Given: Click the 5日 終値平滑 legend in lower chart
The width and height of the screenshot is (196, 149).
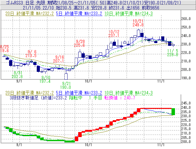Looking at the screenshot, I should pyautogui.click(x=79, y=93).
